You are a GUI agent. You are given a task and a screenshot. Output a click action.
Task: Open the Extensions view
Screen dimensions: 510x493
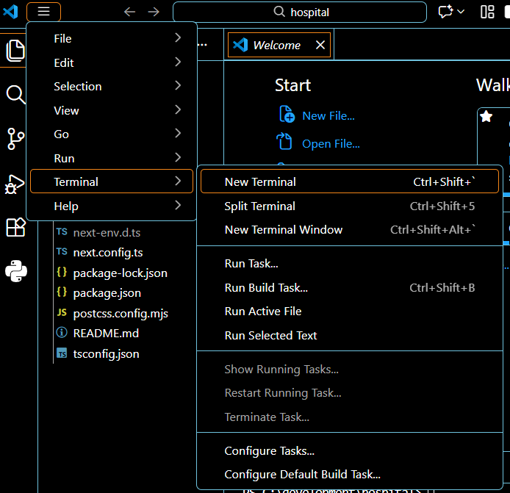point(15,227)
